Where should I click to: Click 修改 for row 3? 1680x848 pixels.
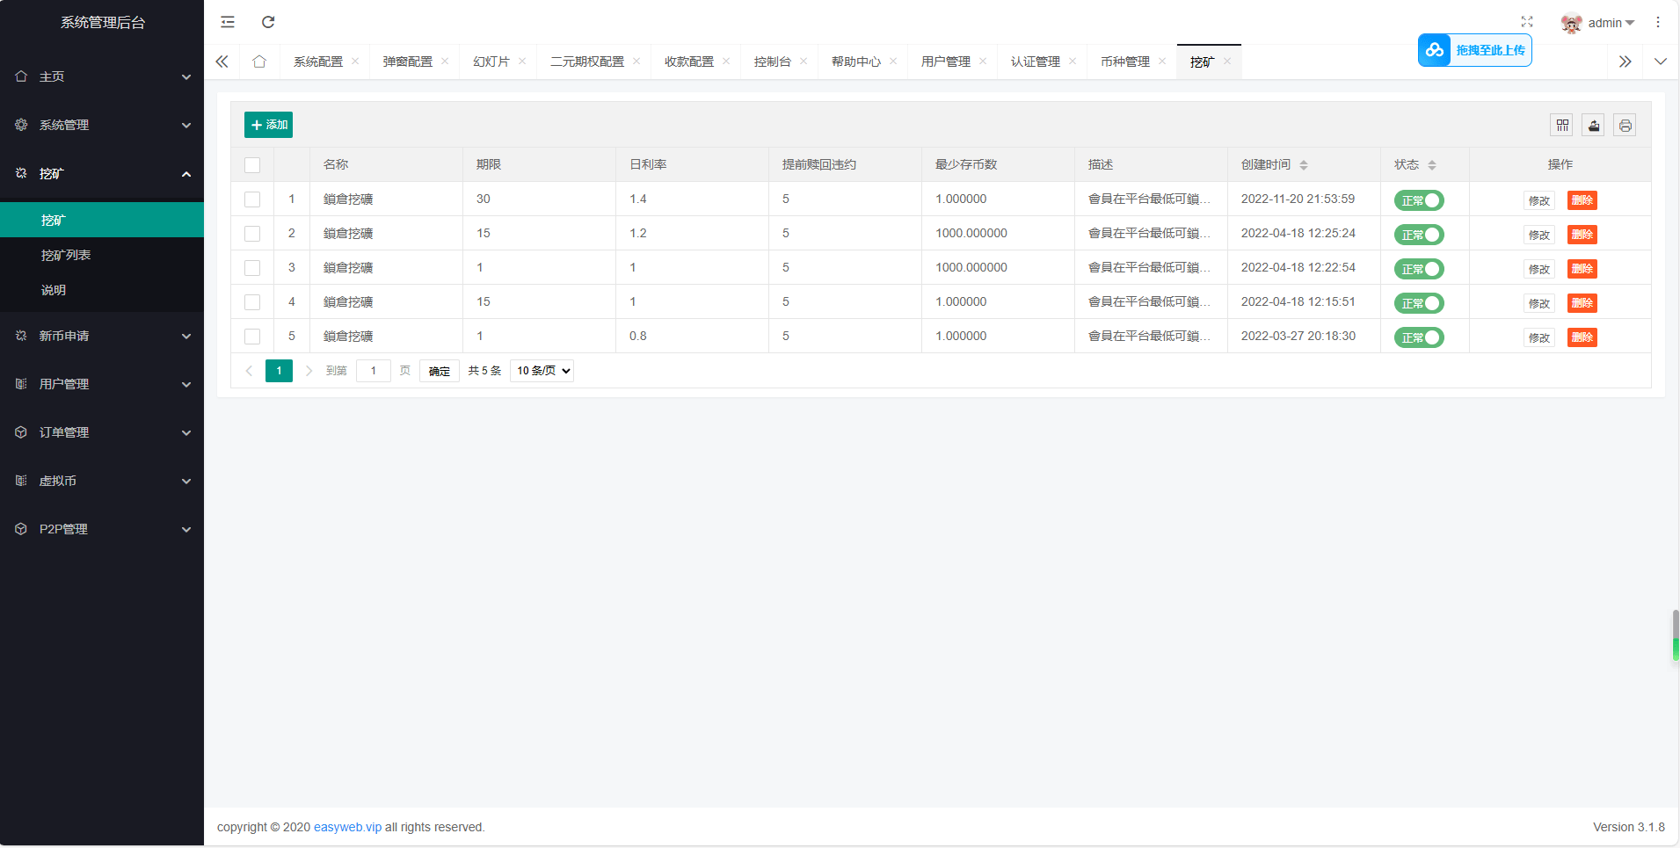tap(1539, 269)
